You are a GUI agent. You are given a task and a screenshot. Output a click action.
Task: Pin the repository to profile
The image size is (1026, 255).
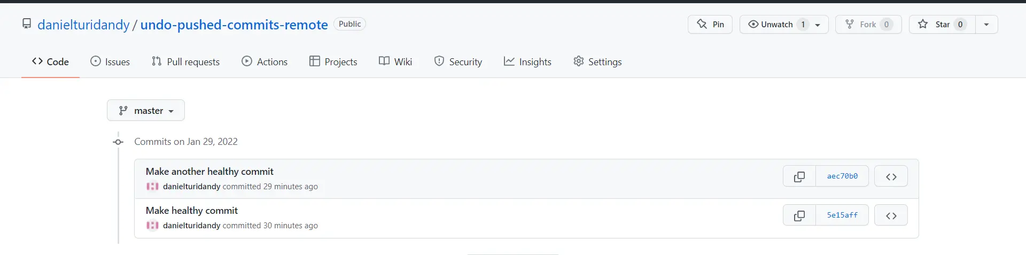[x=710, y=25]
